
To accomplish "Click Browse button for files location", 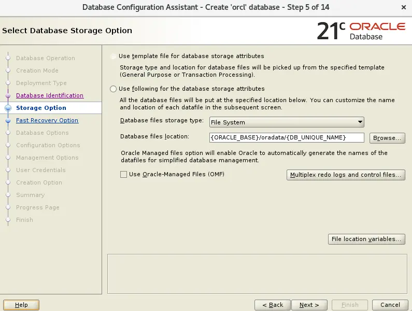I will pyautogui.click(x=387, y=138).
